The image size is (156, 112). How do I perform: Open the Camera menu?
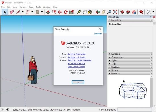pos(23,7)
